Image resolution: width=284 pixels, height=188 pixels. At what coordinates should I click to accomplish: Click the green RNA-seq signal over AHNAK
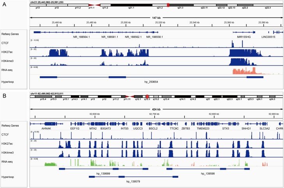pyautogui.click(x=51, y=164)
